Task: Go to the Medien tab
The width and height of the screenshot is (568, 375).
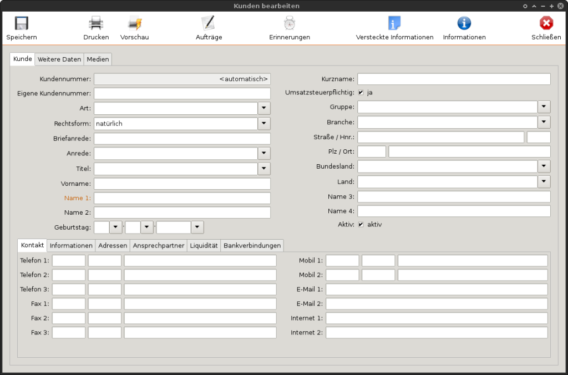Action: (98, 59)
